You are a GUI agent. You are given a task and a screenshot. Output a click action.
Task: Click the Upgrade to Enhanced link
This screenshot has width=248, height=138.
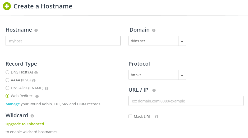click(25, 124)
